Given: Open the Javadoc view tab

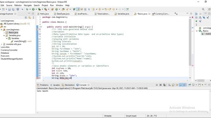Looking at the screenshot, I should pyautogui.click(x=55, y=85).
